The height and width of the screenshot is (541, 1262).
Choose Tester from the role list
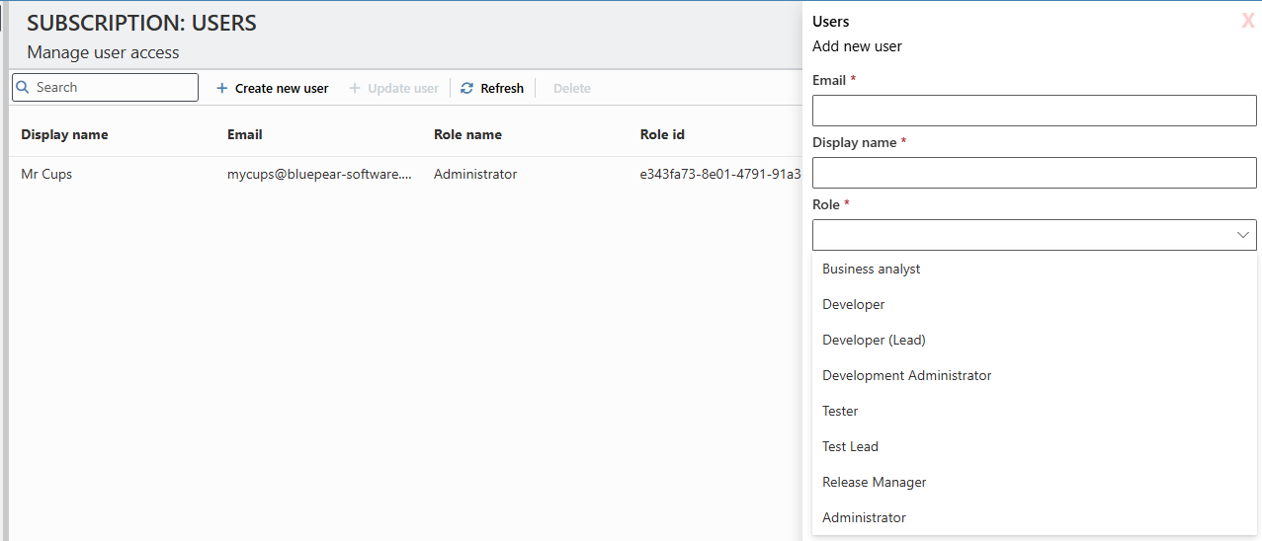point(840,411)
